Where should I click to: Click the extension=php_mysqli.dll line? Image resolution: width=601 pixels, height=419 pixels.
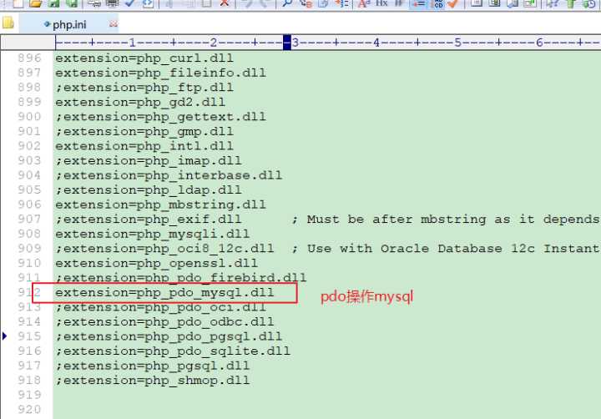point(153,234)
